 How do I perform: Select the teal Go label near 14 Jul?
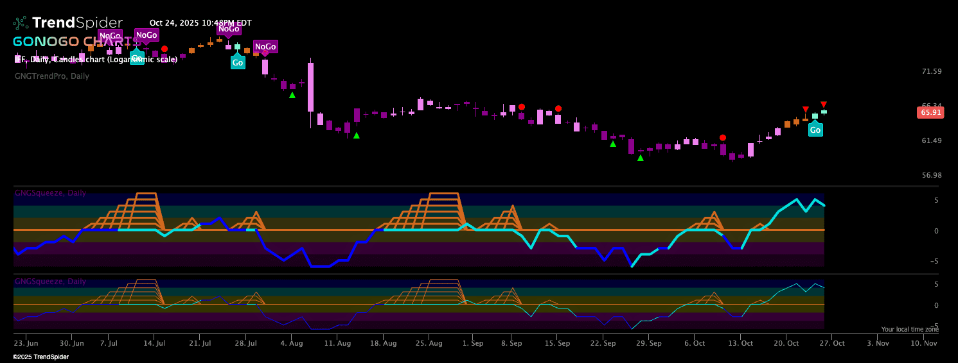pyautogui.click(x=137, y=58)
